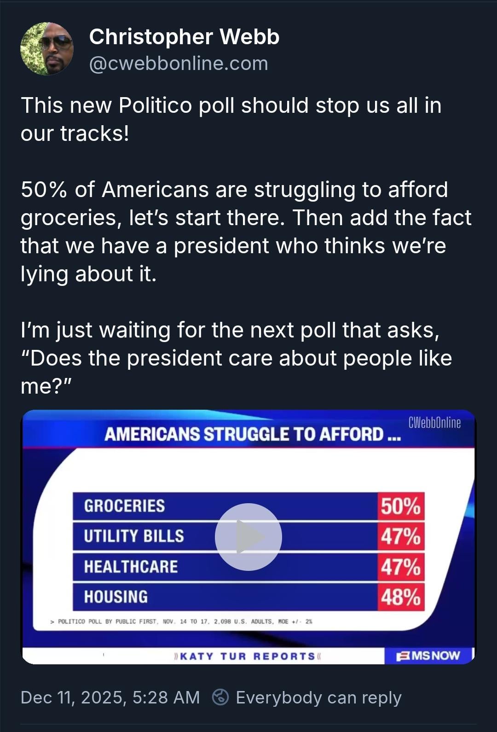Click the Utility Bills row label
497x732 pixels.
[133, 536]
